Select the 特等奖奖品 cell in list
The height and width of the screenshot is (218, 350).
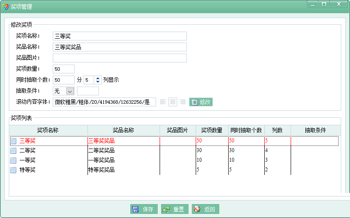pos(102,170)
